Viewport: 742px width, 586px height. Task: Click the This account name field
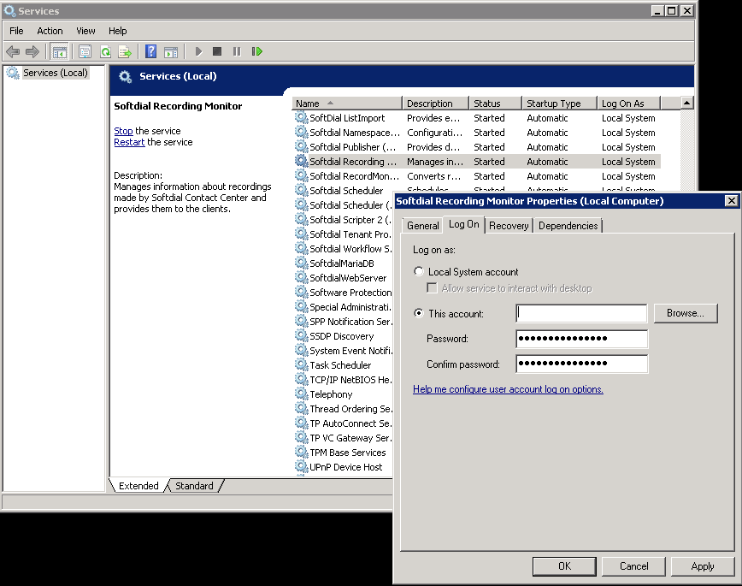click(x=581, y=313)
